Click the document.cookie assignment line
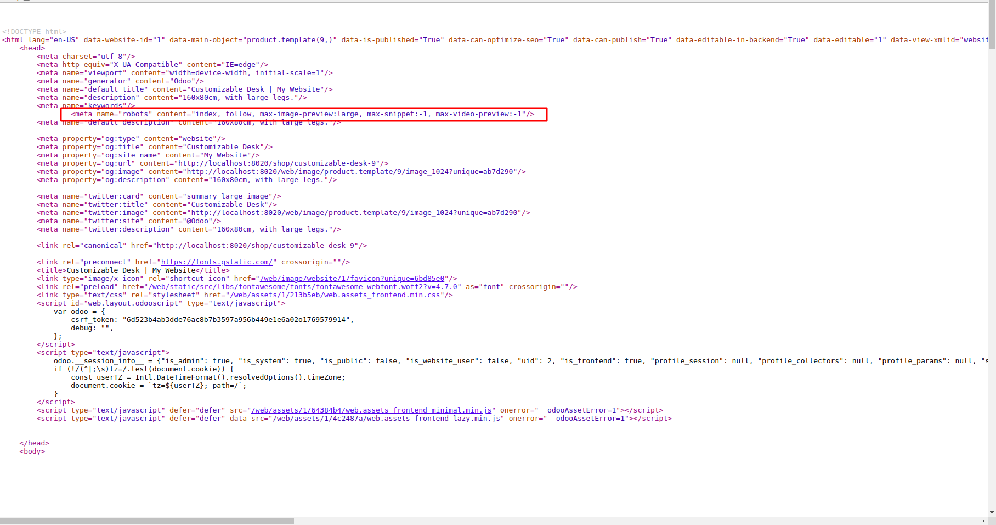Image resolution: width=996 pixels, height=525 pixels. (x=159, y=386)
